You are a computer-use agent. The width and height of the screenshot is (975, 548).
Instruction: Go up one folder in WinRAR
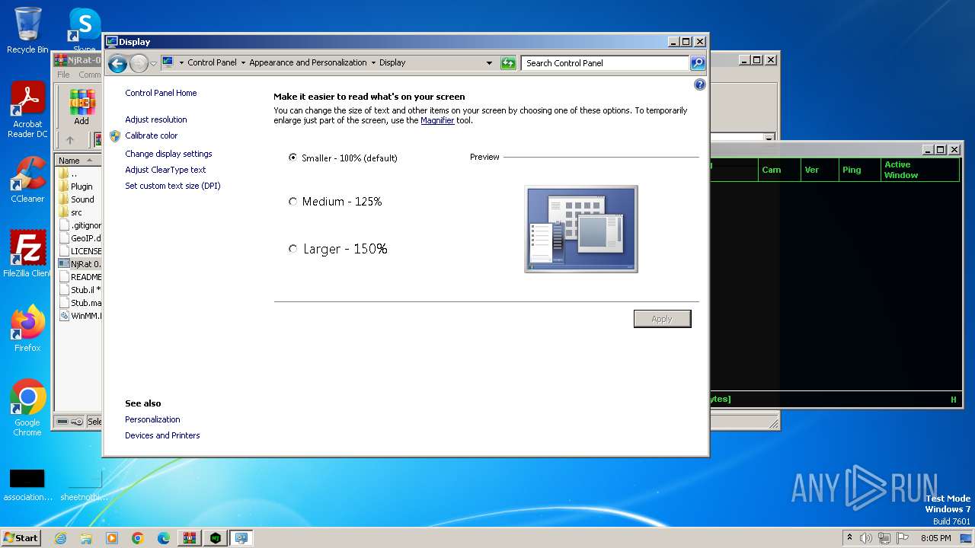[x=70, y=140]
